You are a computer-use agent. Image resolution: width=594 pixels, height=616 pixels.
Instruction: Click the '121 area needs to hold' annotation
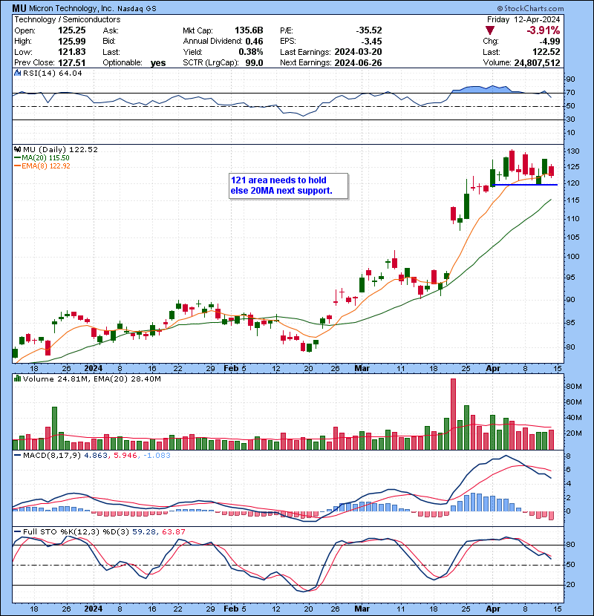click(288, 186)
